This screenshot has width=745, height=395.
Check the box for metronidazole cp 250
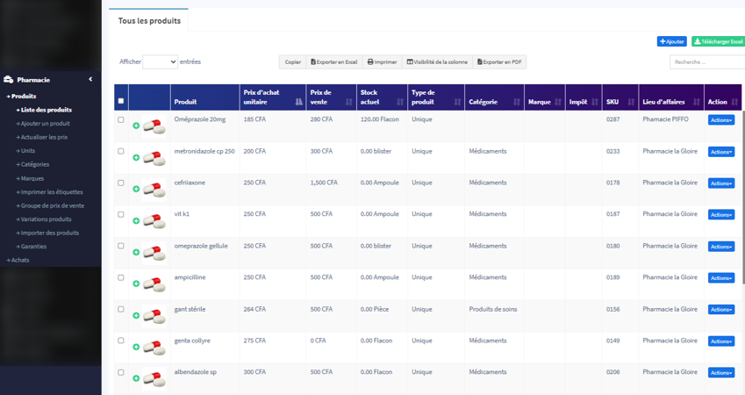pos(121,151)
